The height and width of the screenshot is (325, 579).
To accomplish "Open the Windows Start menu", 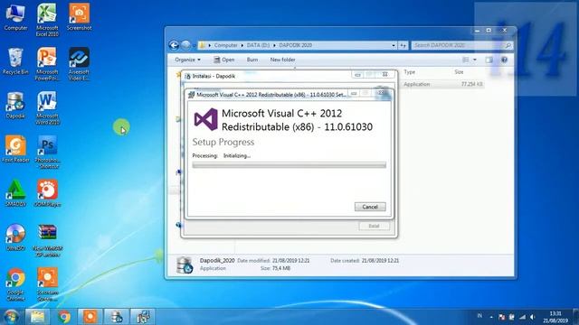I will click(11, 317).
